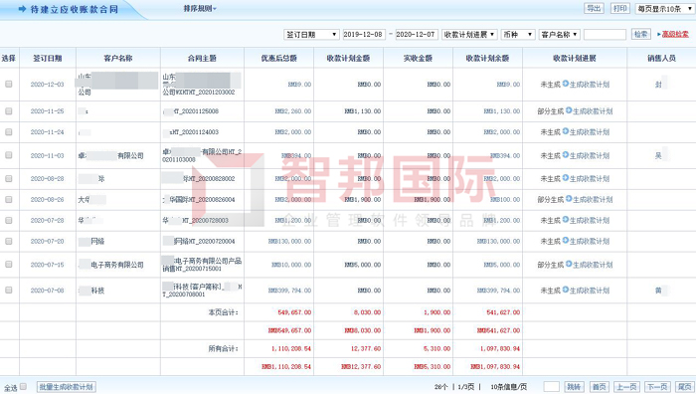Select the 2020-07-28 row checkbox
Screen dimensions: 696x394
coord(8,220)
